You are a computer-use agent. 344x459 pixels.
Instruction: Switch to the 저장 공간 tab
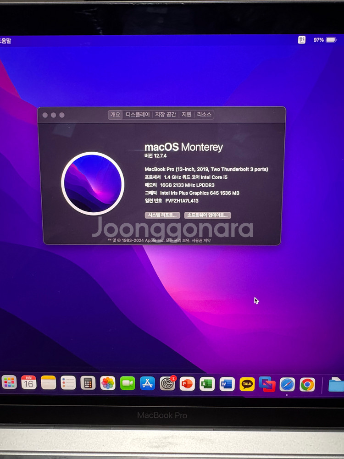(x=165, y=115)
